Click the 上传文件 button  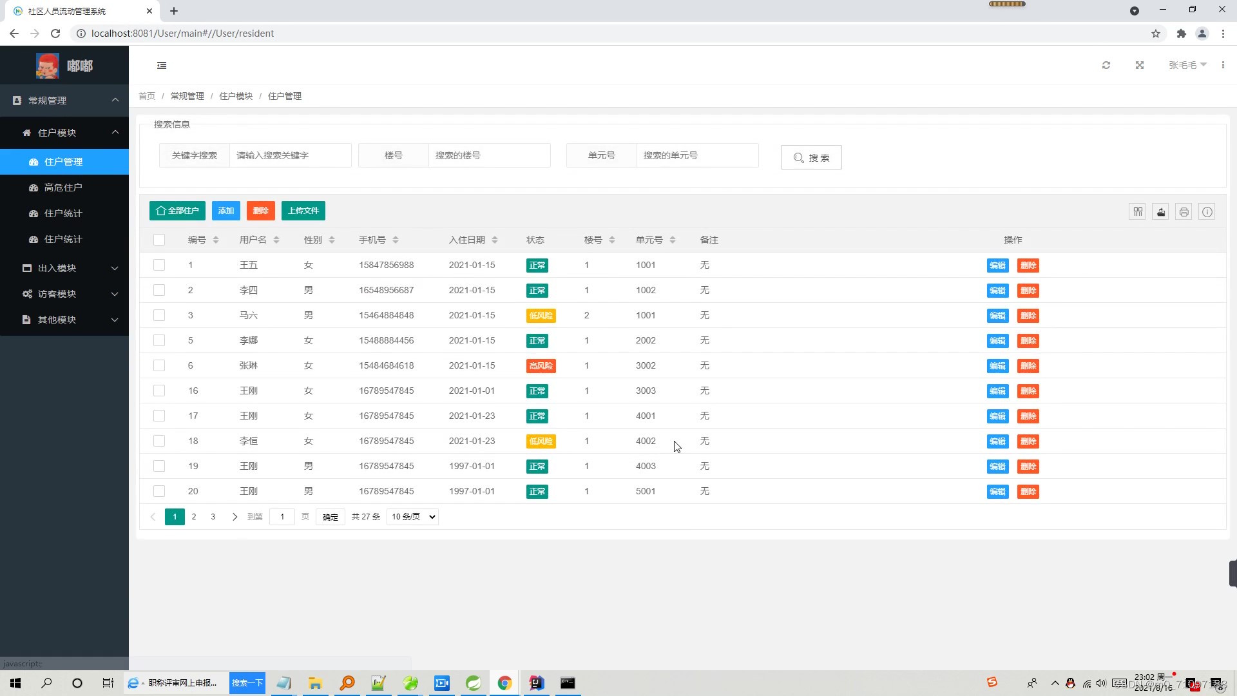(303, 211)
